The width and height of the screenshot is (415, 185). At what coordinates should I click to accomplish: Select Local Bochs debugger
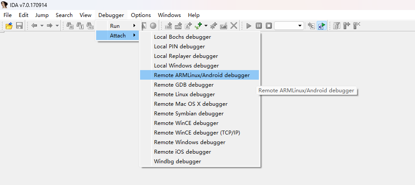point(200,37)
